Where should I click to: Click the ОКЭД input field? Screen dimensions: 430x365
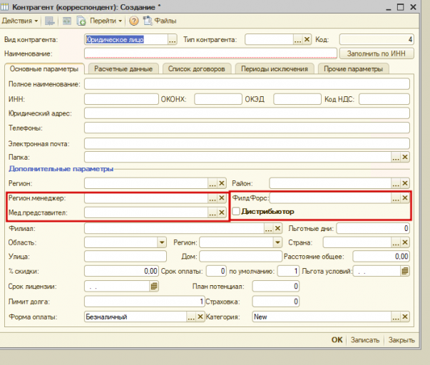click(x=297, y=99)
